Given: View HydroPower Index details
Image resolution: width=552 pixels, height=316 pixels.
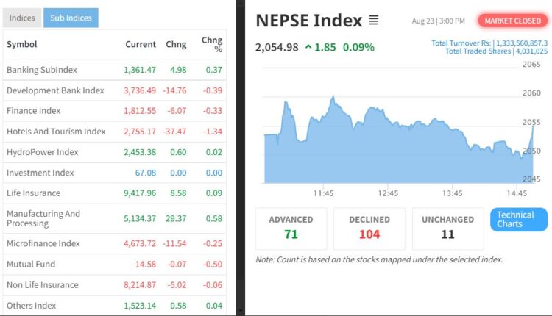Looking at the screenshot, I should pos(43,152).
